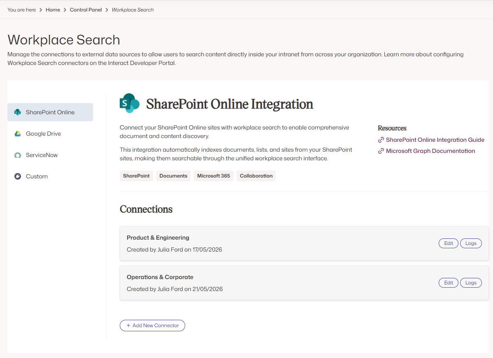Navigate to Control Panel breadcrumb
493x358 pixels.
tap(86, 10)
